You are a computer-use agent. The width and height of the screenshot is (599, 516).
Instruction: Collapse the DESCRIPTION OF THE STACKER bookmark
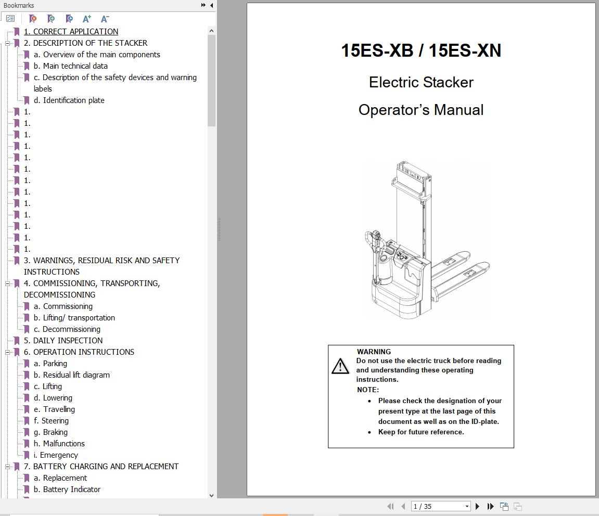click(7, 43)
